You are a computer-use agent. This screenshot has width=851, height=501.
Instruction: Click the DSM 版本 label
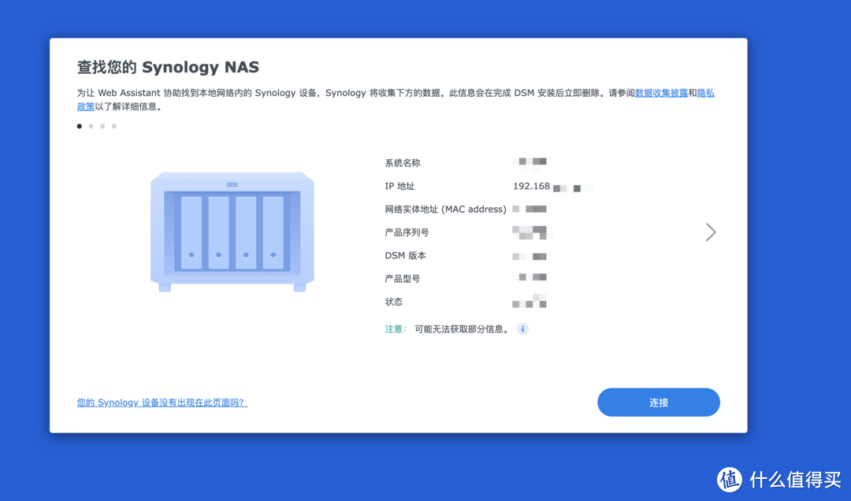[x=406, y=256]
